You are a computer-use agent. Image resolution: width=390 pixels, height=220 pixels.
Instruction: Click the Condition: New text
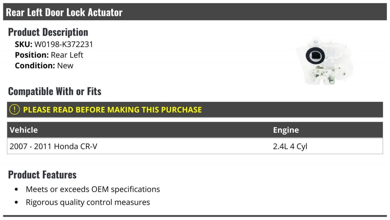tap(44, 66)
